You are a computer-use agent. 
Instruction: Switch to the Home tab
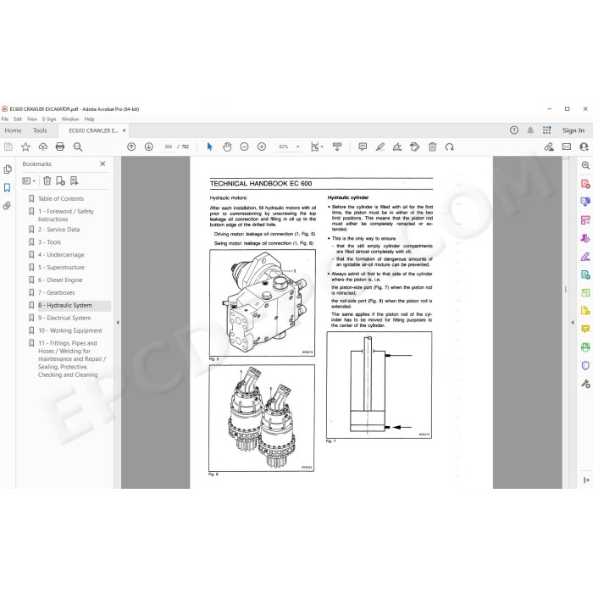[14, 130]
